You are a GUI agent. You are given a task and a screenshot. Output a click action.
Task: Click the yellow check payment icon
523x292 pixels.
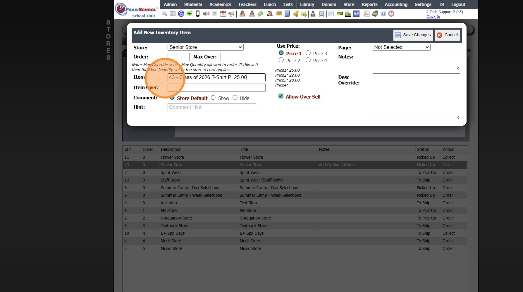click(x=340, y=14)
